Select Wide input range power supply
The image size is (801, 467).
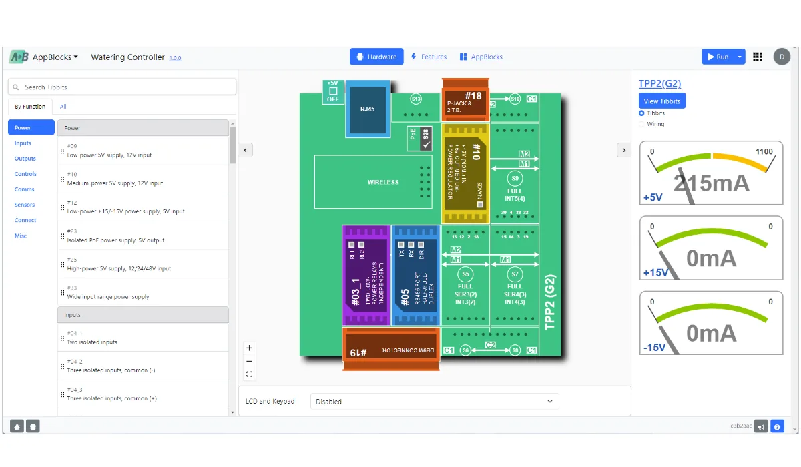143,292
